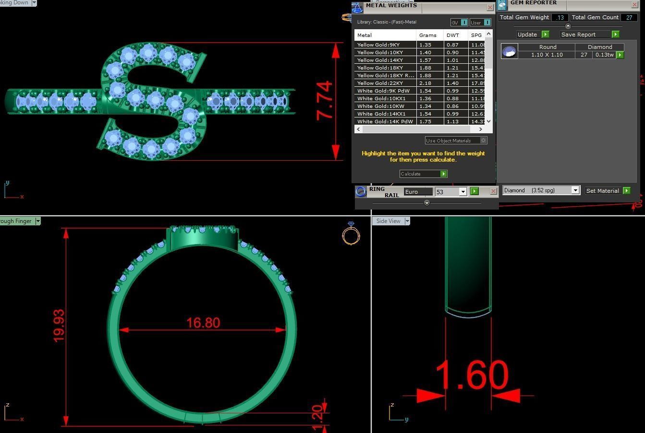Click the green arrow beside Save Report

615,34
